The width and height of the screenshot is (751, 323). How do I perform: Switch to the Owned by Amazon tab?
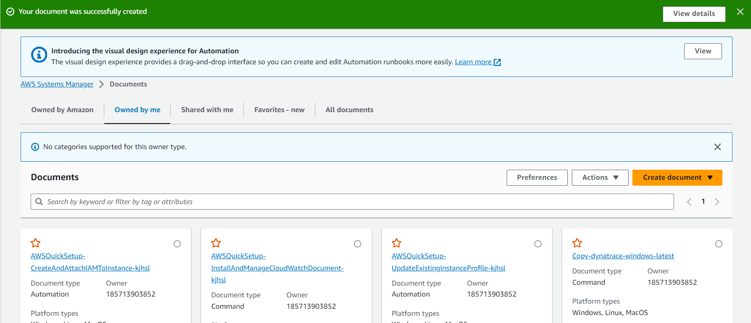click(62, 110)
